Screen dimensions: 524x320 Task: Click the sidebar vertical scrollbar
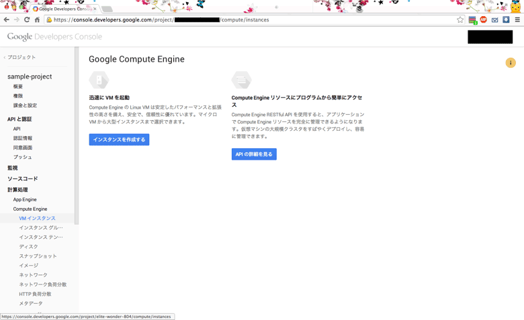tap(77, 136)
